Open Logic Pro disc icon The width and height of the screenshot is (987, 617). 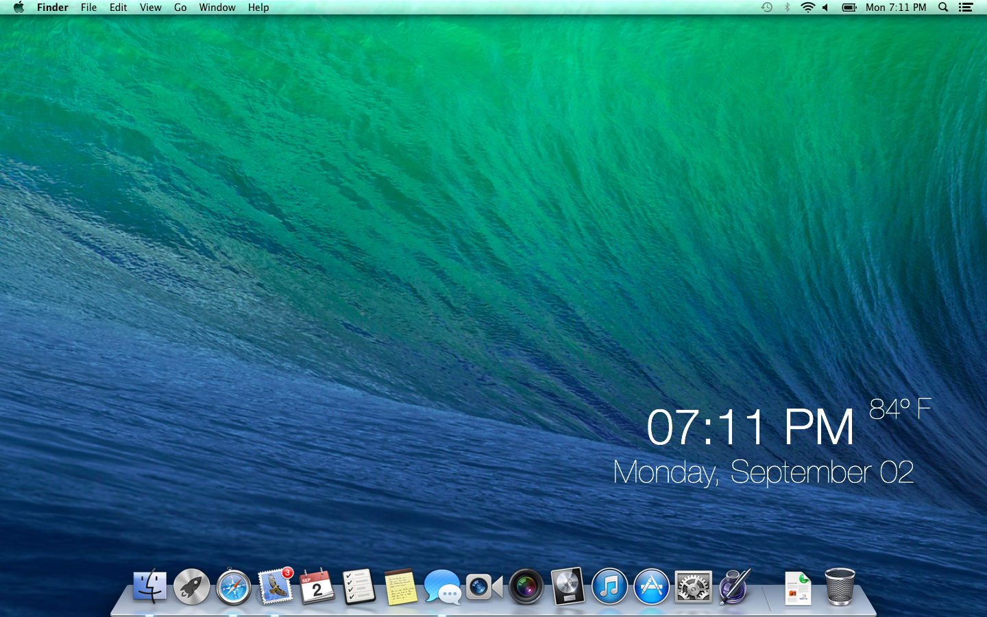pyautogui.click(x=568, y=587)
